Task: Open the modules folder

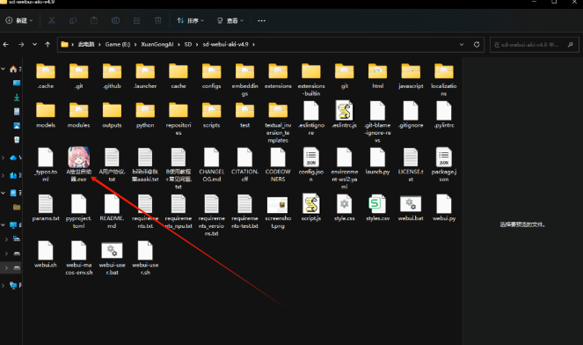Action: 79,111
